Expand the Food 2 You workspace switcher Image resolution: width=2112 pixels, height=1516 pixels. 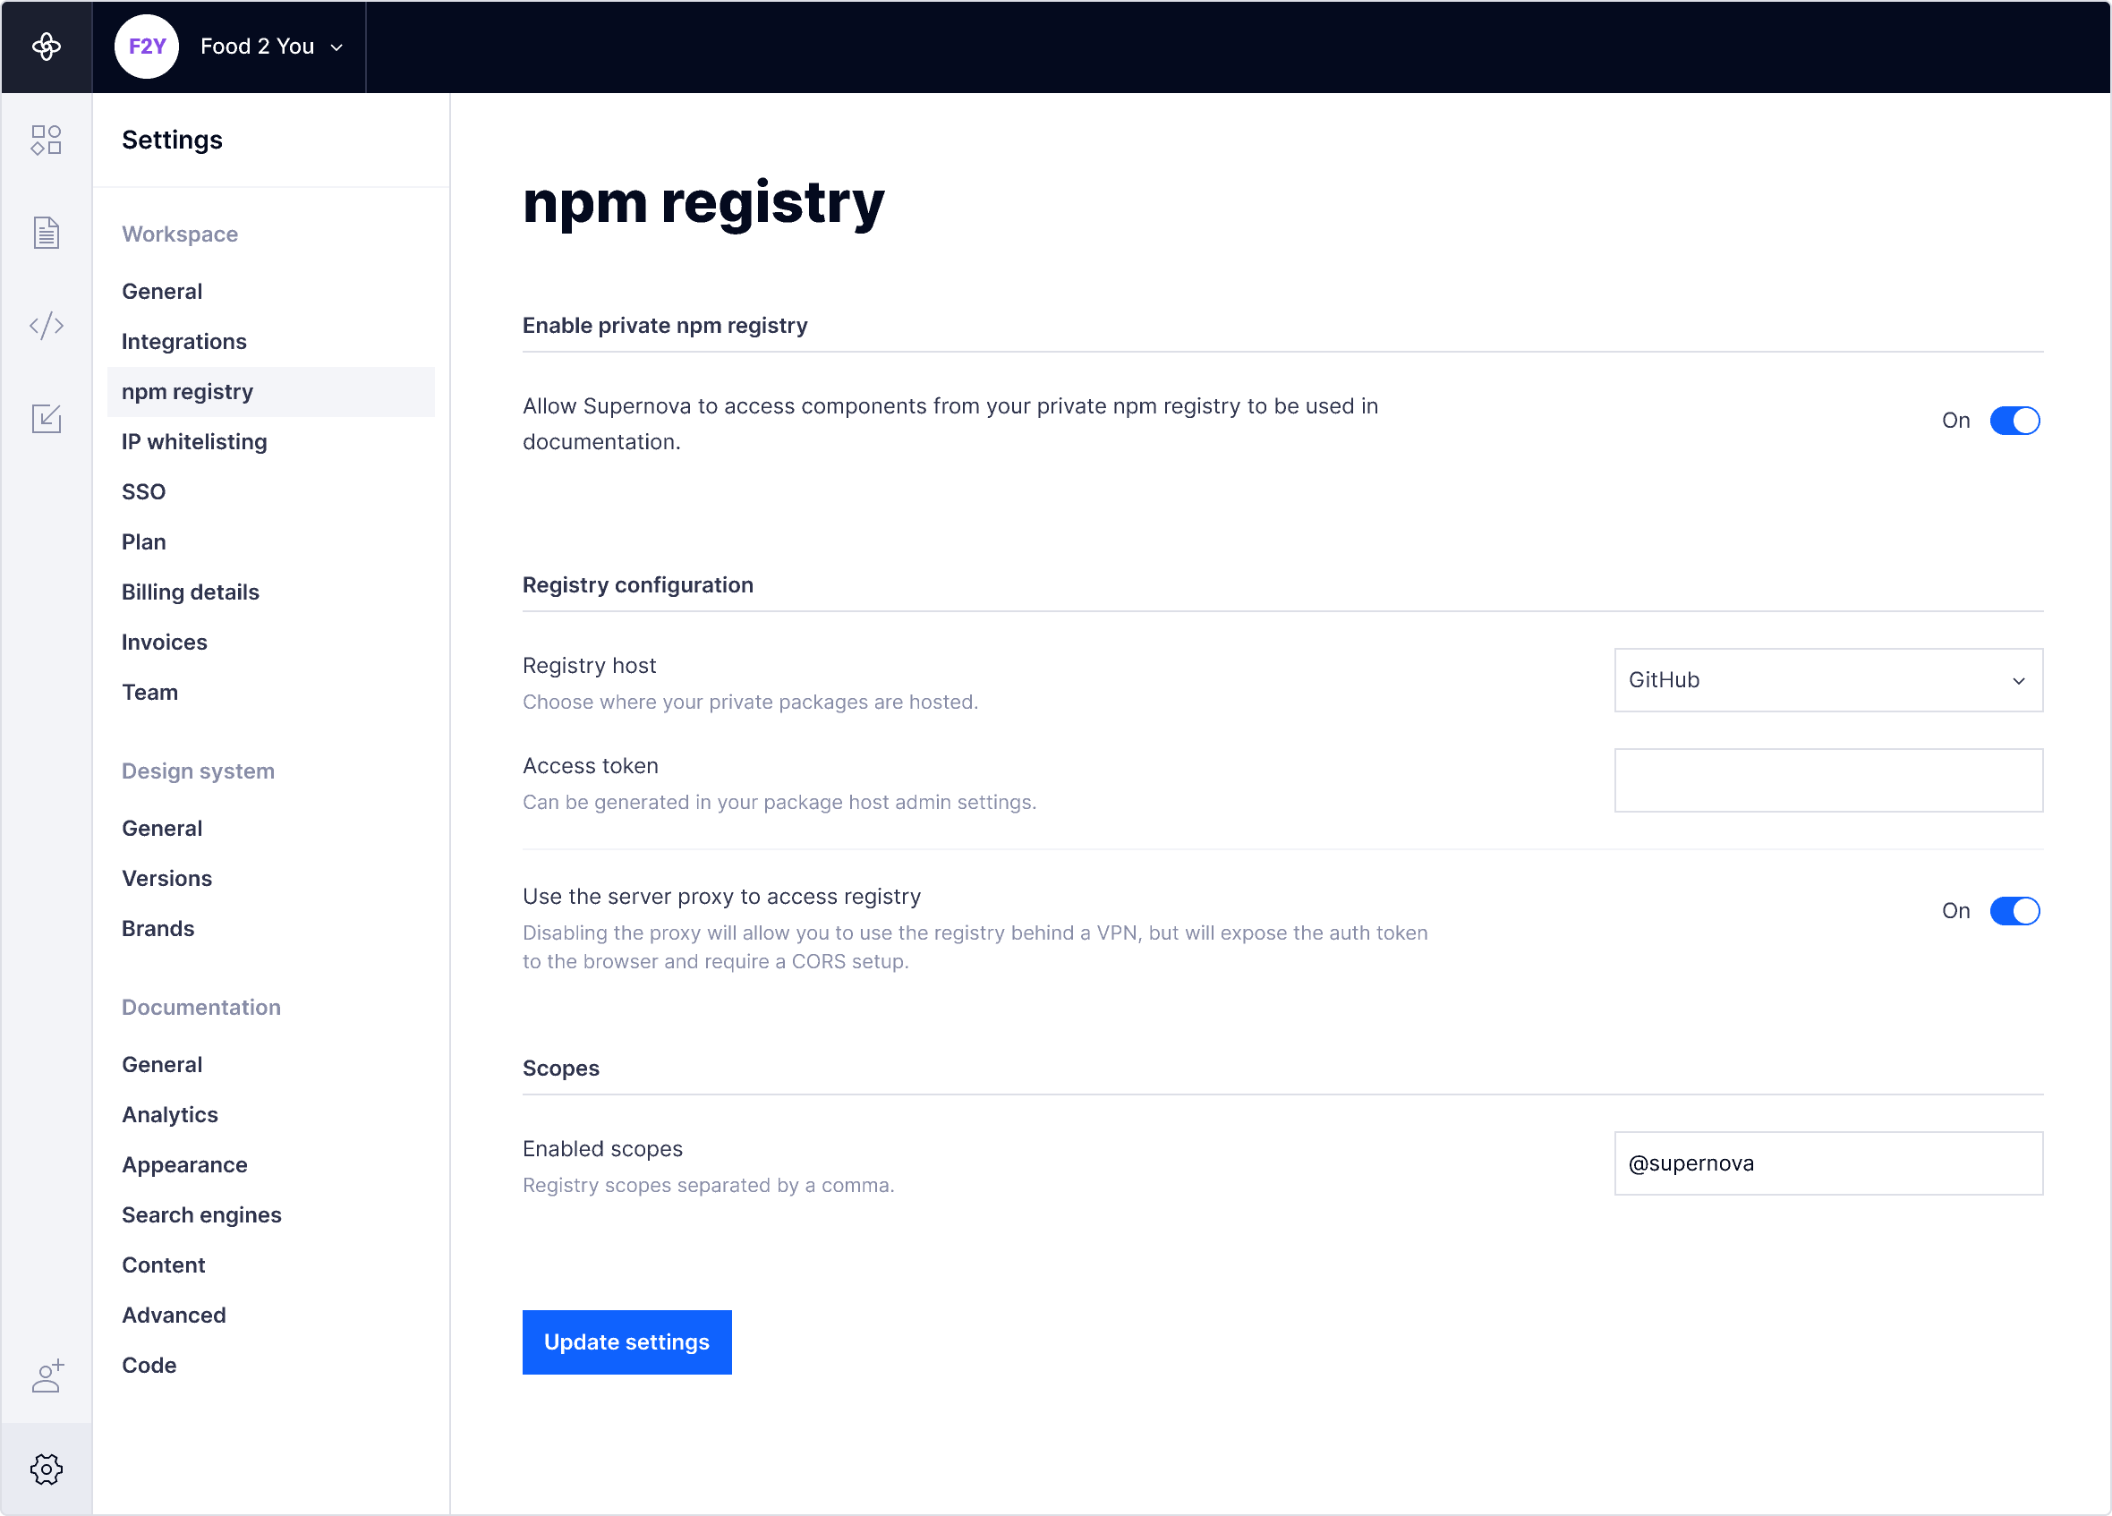(x=270, y=46)
